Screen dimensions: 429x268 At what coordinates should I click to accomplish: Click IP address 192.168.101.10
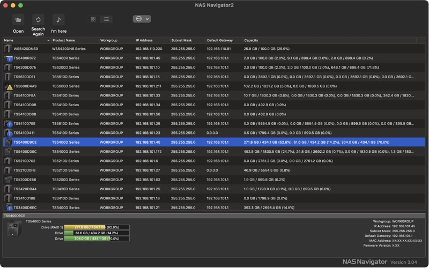click(x=147, y=68)
